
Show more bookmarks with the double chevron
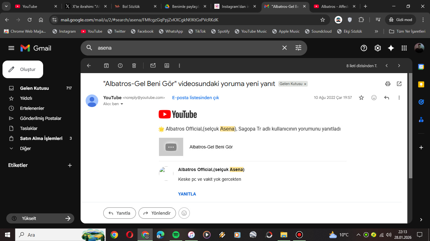376,31
